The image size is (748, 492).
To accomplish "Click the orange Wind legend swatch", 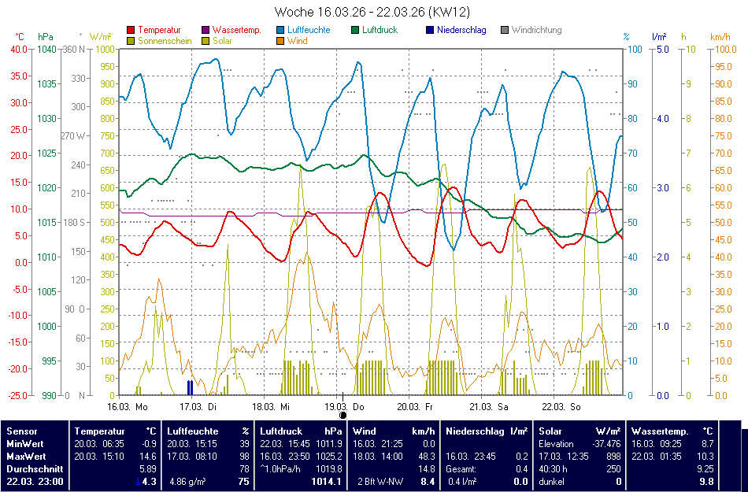I will pyautogui.click(x=281, y=41).
